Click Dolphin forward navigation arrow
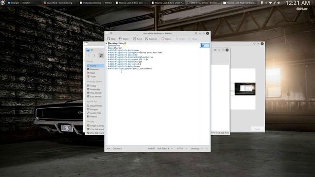The height and width of the screenshot is (177, 315). pos(94,56)
